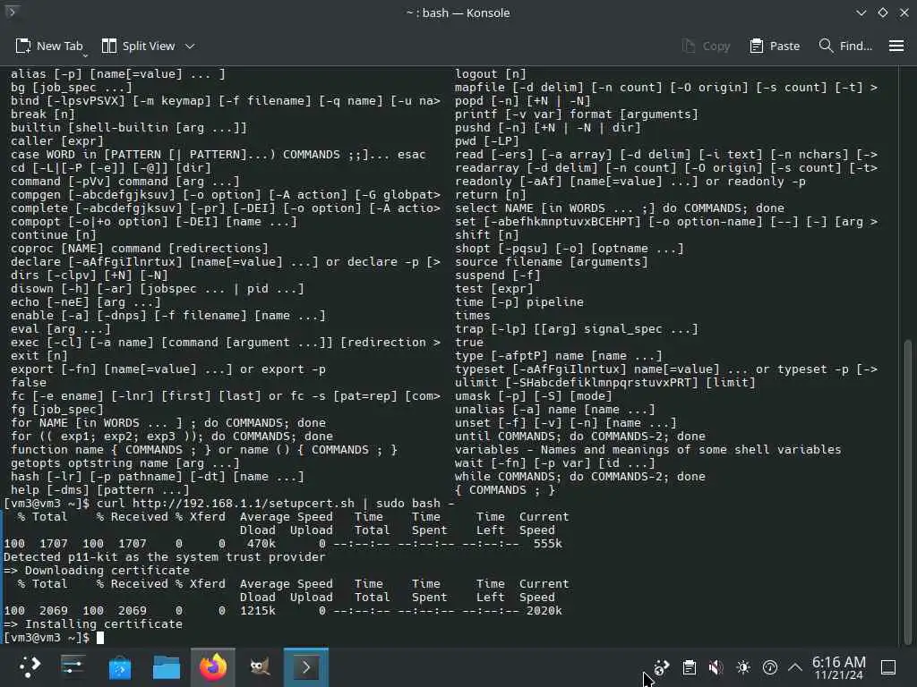917x687 pixels.
Task: Expand the hidden system tray icons arrow
Action: click(x=795, y=667)
